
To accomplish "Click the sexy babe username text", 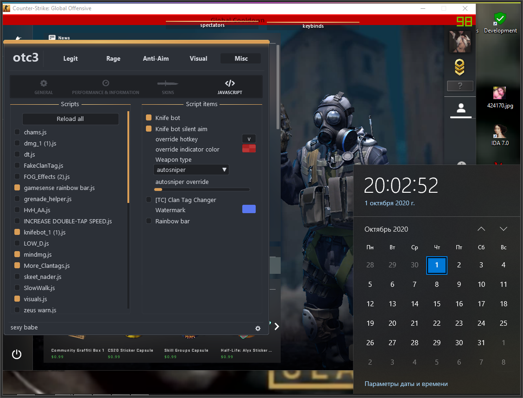I will coord(24,327).
